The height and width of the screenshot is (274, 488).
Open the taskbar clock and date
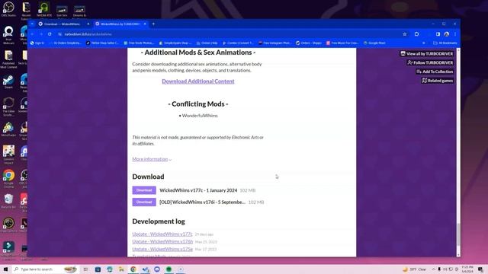pyautogui.click(x=467, y=269)
